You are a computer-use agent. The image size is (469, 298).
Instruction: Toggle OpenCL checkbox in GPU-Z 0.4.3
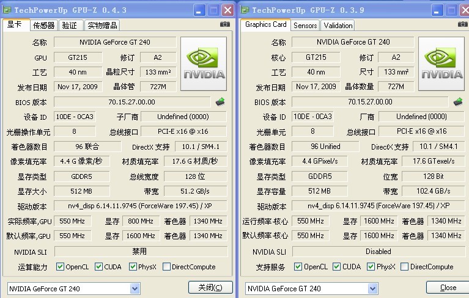pyautogui.click(x=60, y=266)
